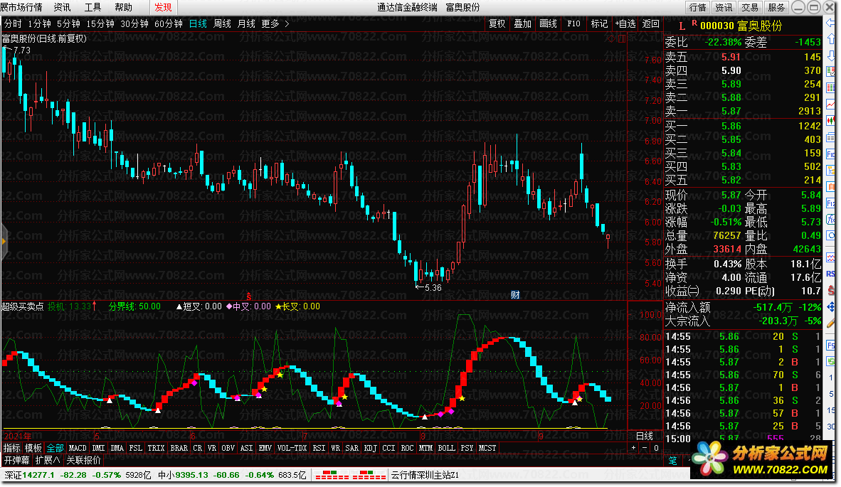
Task: Click the red-green market breadth indicator in status bar
Action: pyautogui.click(x=350, y=475)
